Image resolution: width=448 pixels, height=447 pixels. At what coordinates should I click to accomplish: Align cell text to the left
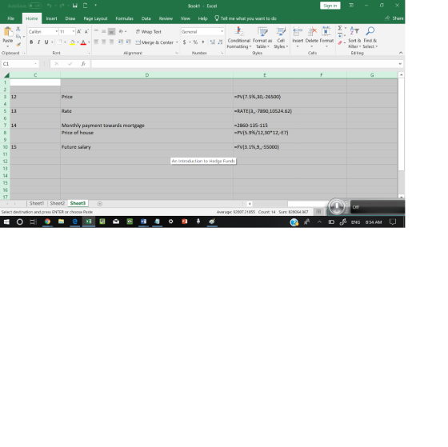pos(96,42)
